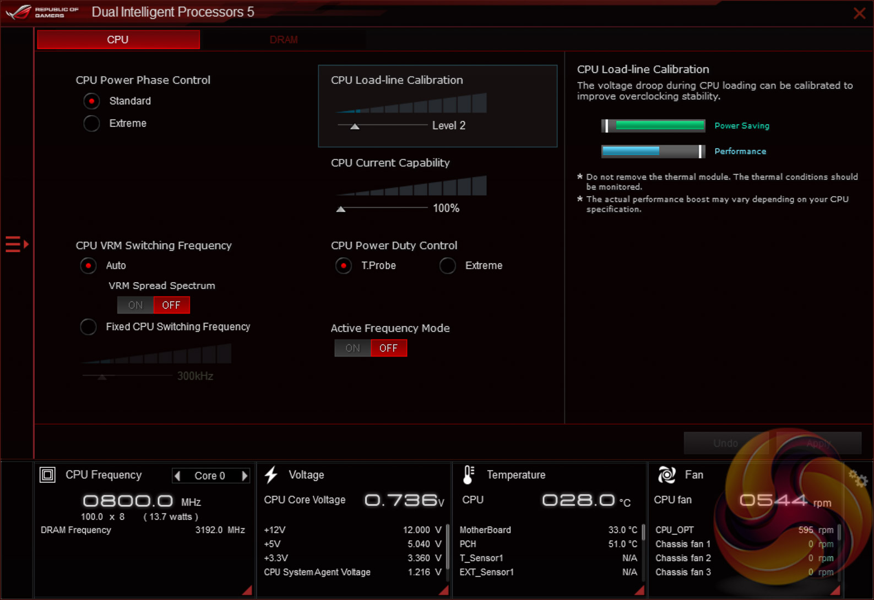
Task: Select Standard CPU Power Phase Control
Action: click(91, 101)
